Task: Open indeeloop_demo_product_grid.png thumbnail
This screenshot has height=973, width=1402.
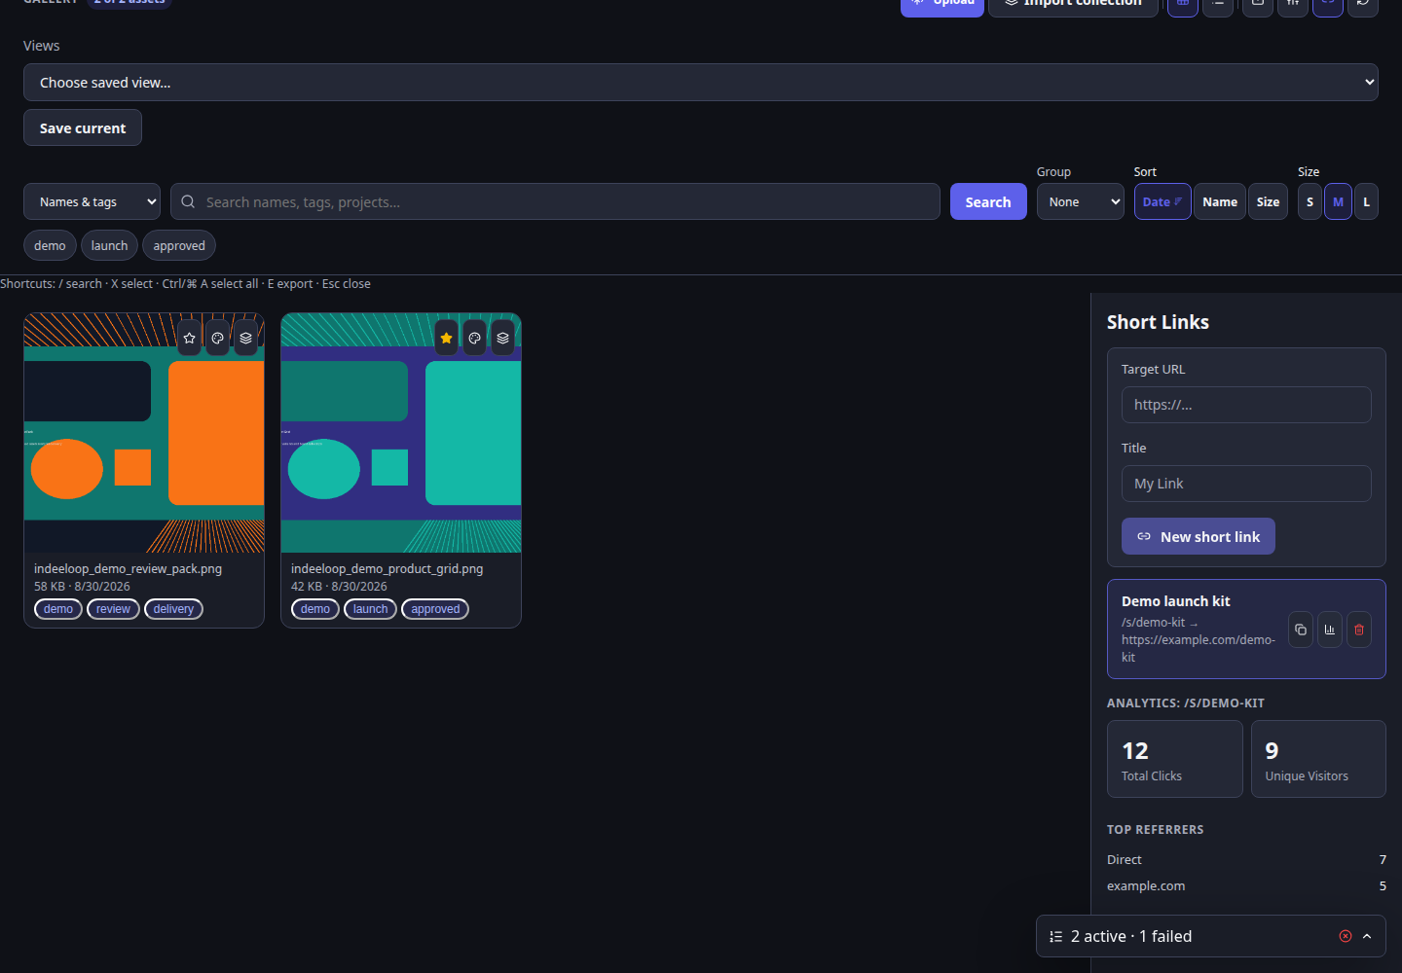Action: click(x=401, y=433)
